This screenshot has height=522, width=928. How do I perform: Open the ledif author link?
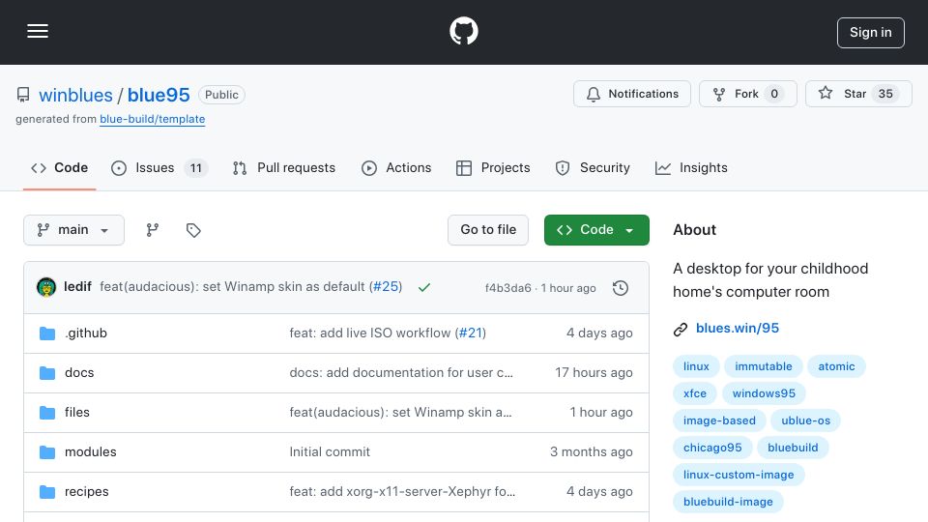pos(77,287)
